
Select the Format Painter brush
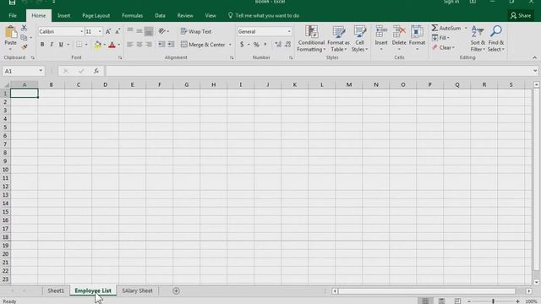coord(24,46)
